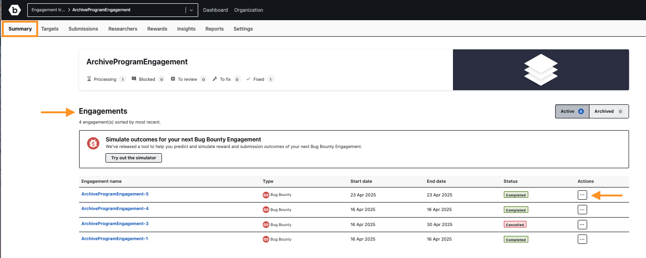Click the Processing count badge
Image resolution: width=646 pixels, height=258 pixels.
(122, 79)
